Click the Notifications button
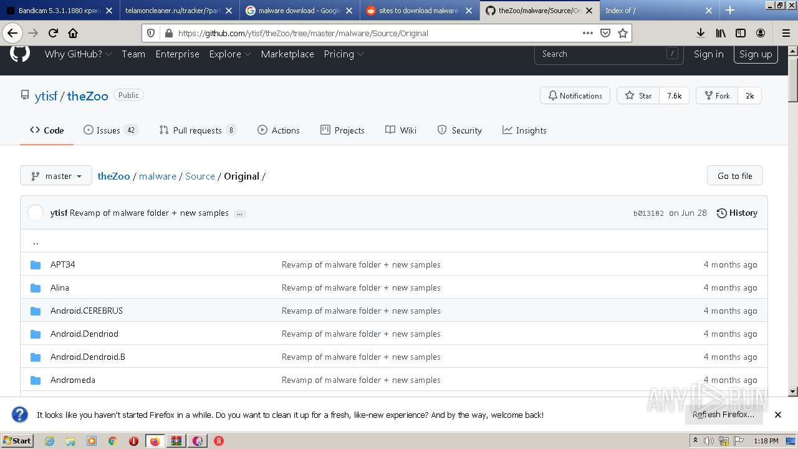 point(575,95)
